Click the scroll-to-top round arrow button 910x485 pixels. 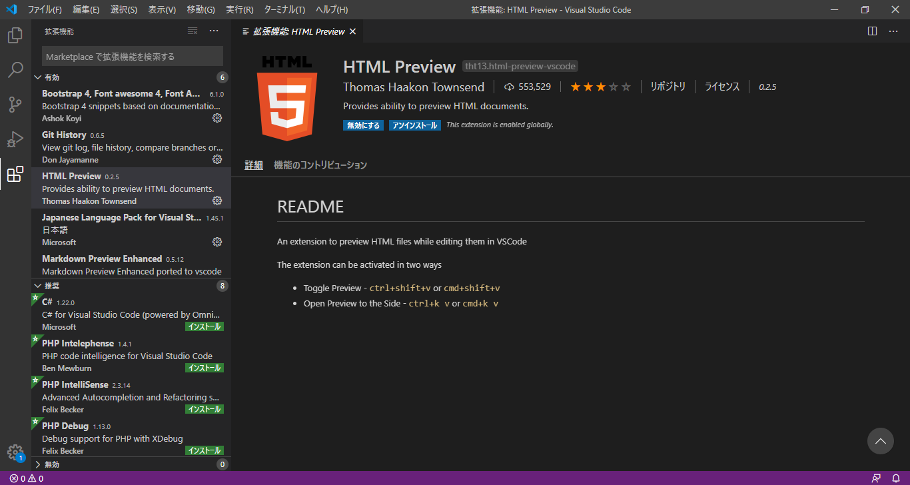[x=881, y=441]
